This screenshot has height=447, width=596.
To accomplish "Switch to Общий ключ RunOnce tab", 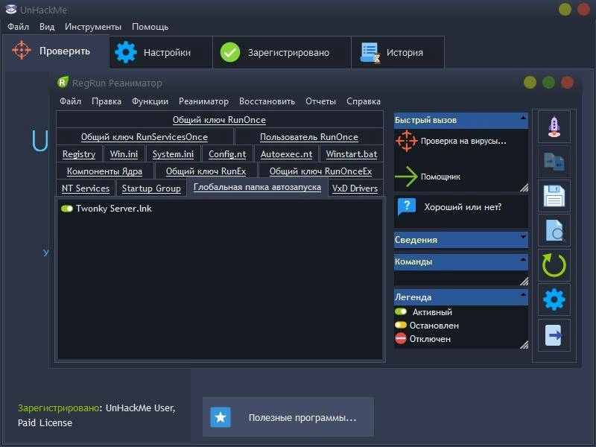I will pos(219,120).
